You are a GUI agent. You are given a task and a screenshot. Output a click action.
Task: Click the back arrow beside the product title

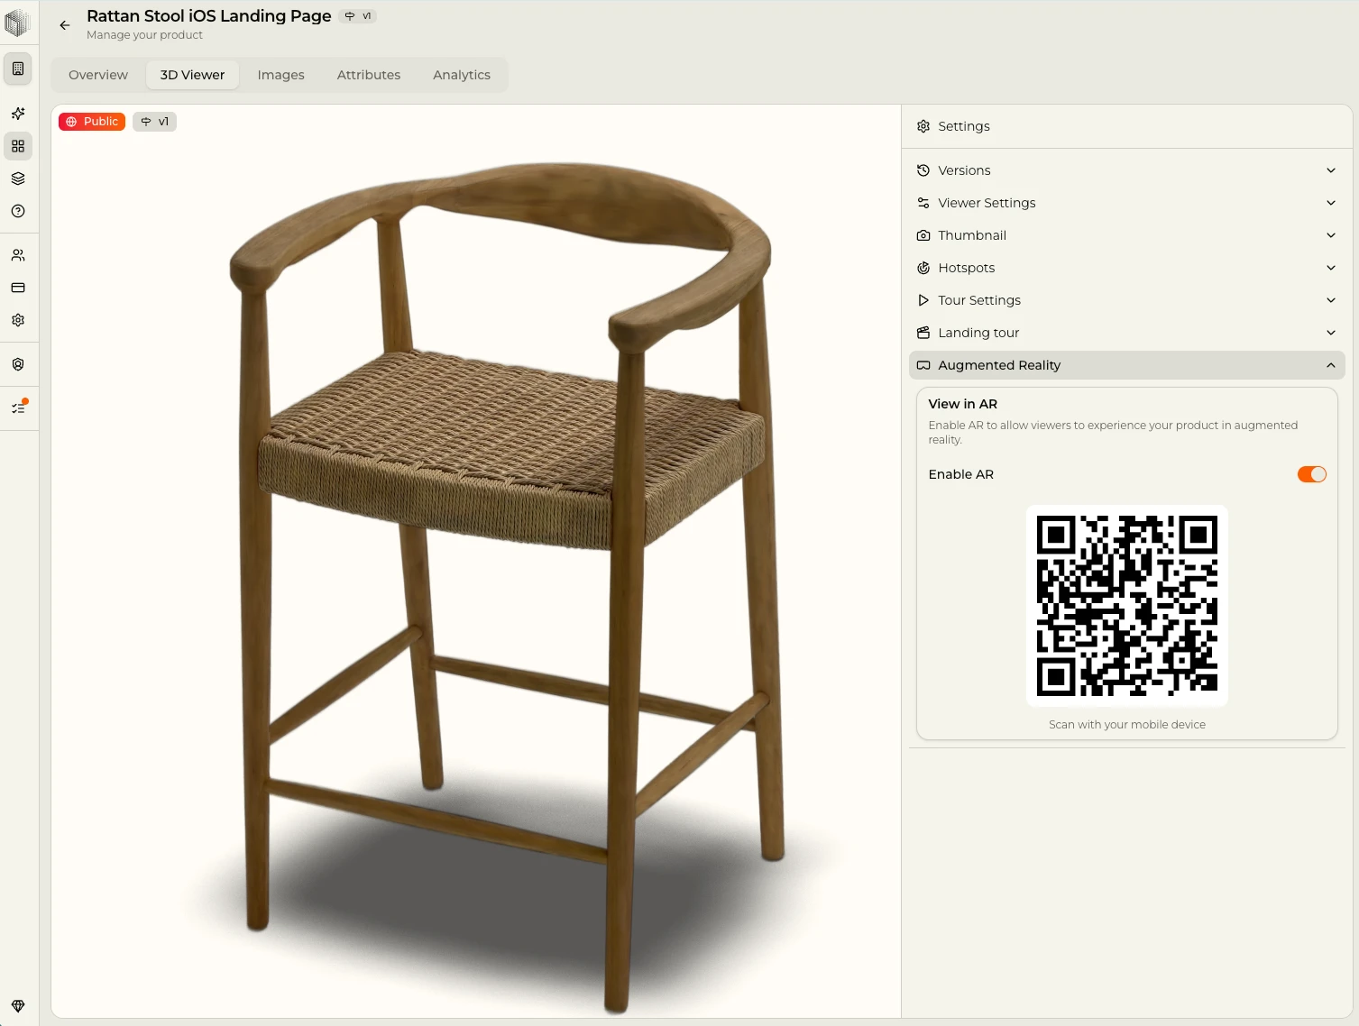pyautogui.click(x=65, y=25)
